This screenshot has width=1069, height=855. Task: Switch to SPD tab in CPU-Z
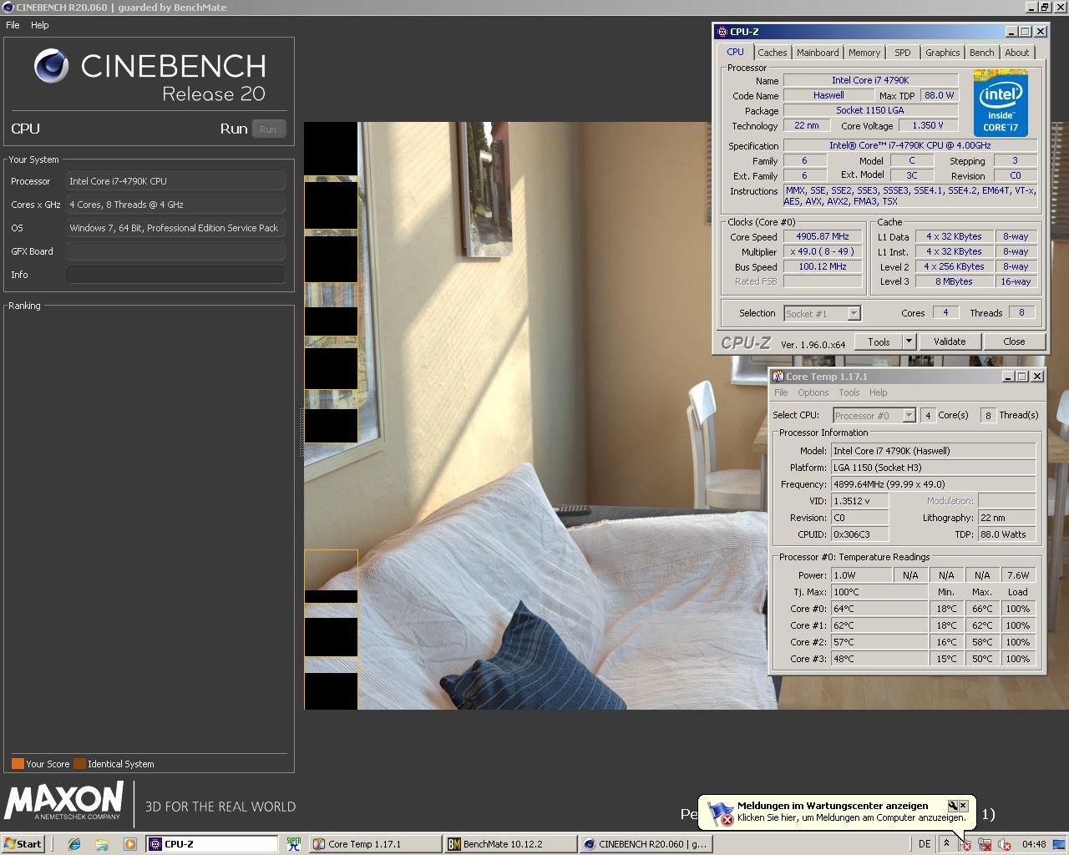903,53
